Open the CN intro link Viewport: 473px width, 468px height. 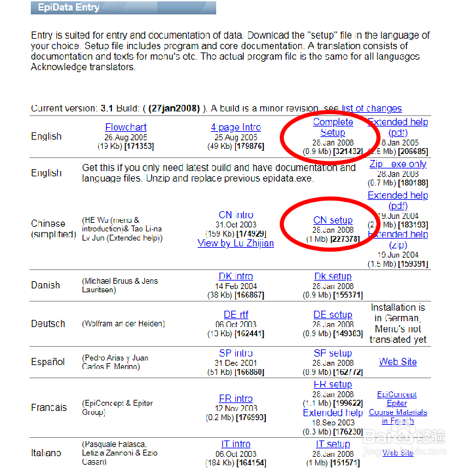pyautogui.click(x=236, y=215)
